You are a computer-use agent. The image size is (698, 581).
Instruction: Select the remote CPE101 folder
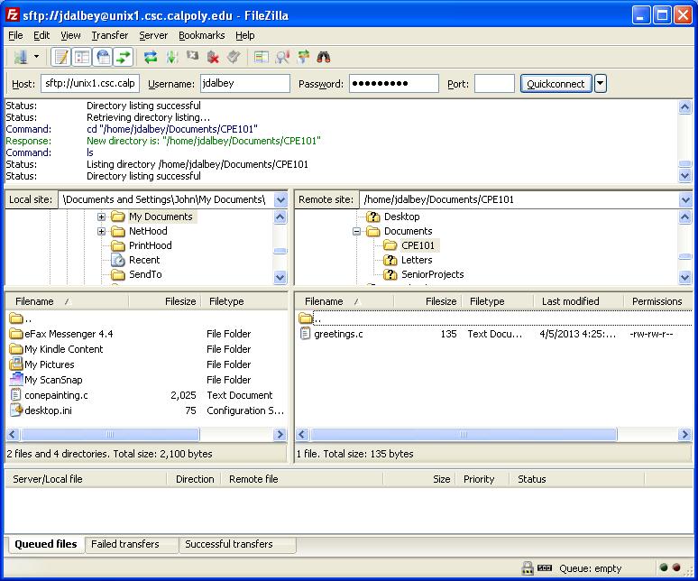pyautogui.click(x=418, y=245)
